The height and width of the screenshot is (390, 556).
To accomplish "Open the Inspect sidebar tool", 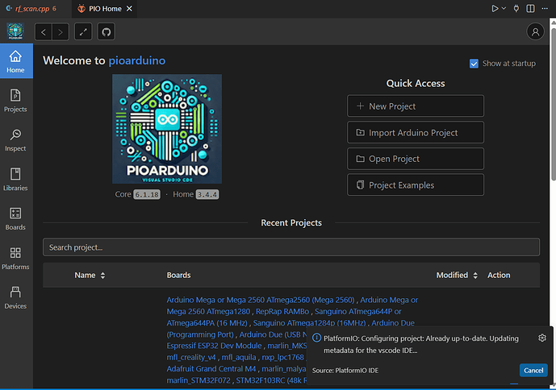I will (x=15, y=140).
